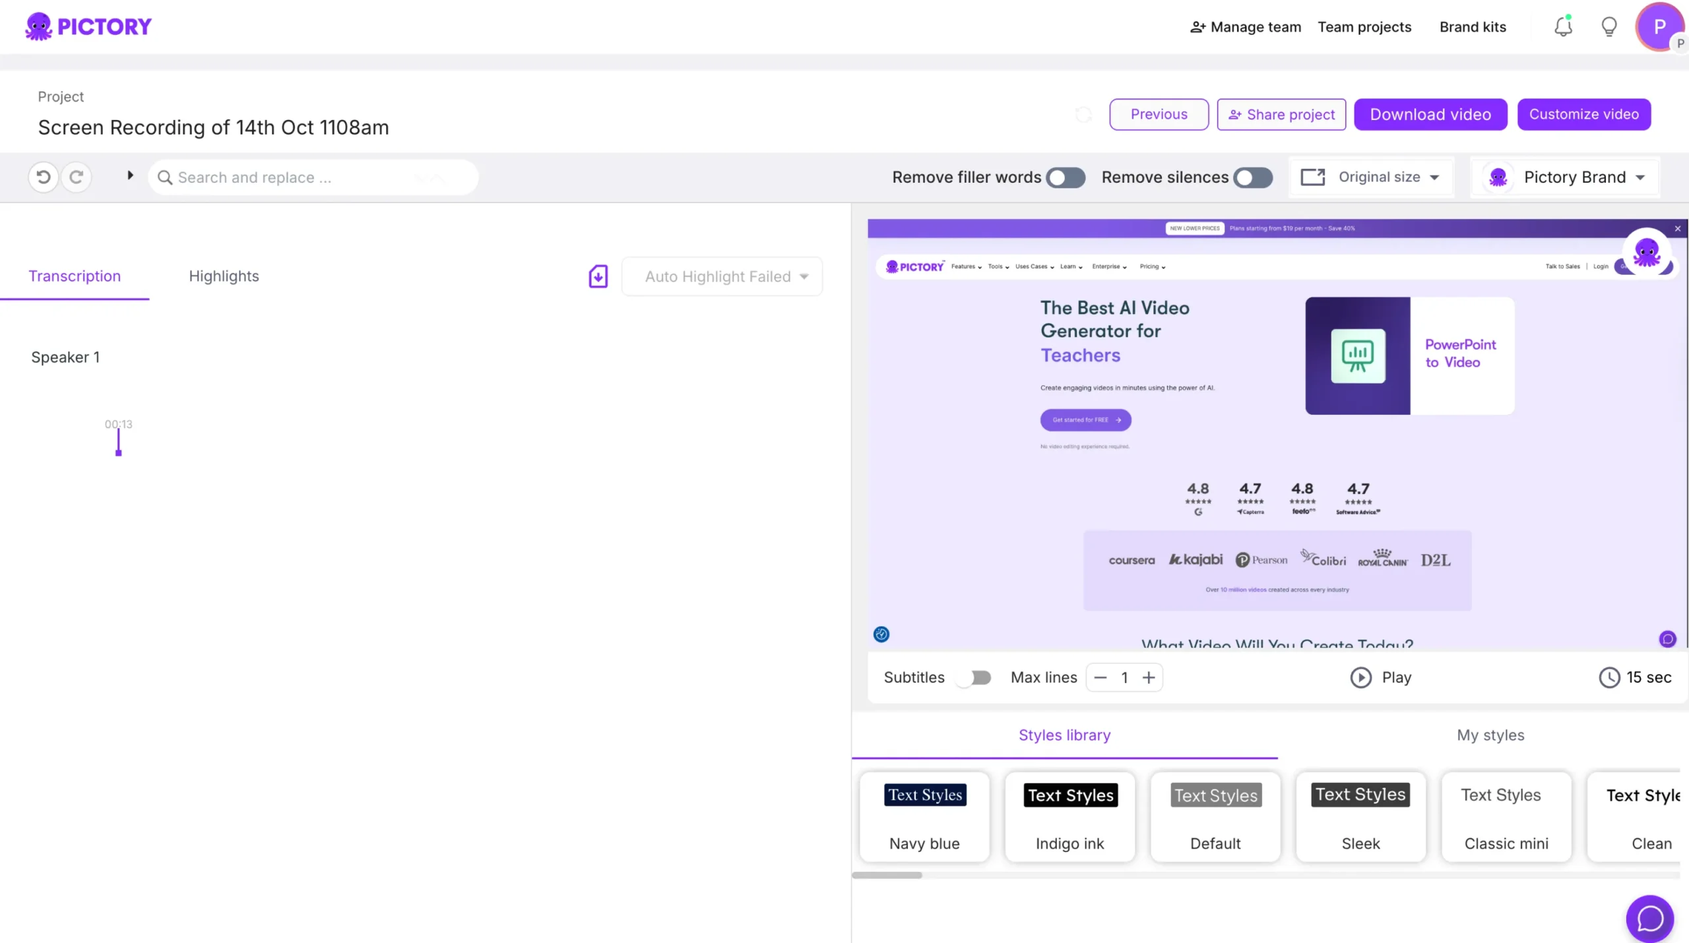Click the lightbulb ideas icon

1609,27
